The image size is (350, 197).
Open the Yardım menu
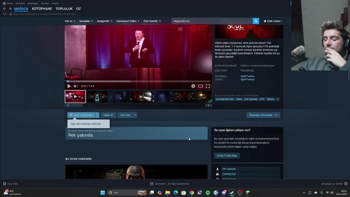tap(55, 3)
